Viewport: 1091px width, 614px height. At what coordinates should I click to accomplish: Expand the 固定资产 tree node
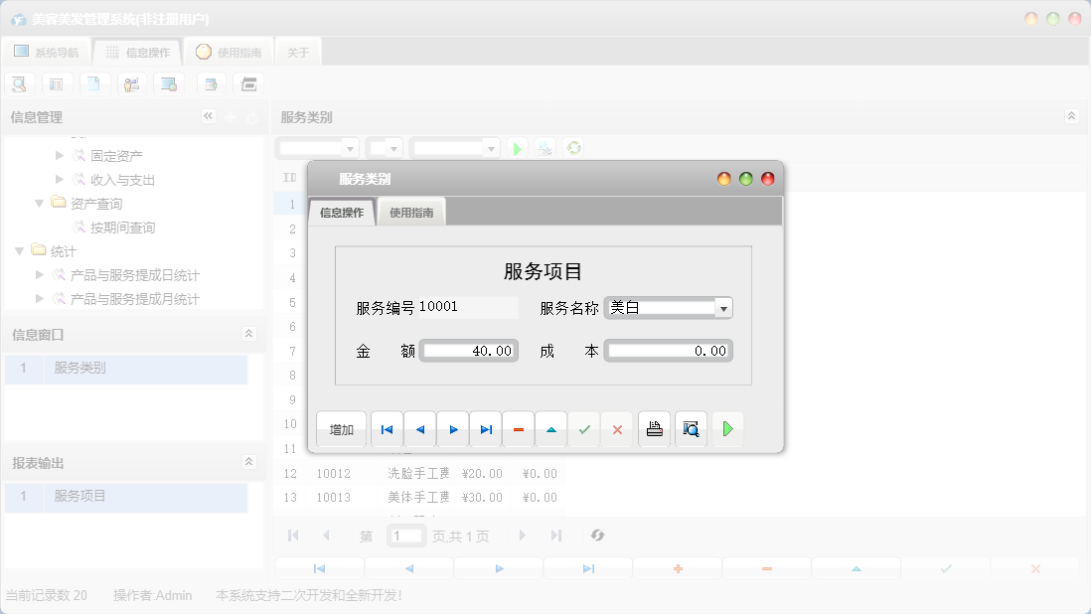[x=60, y=156]
